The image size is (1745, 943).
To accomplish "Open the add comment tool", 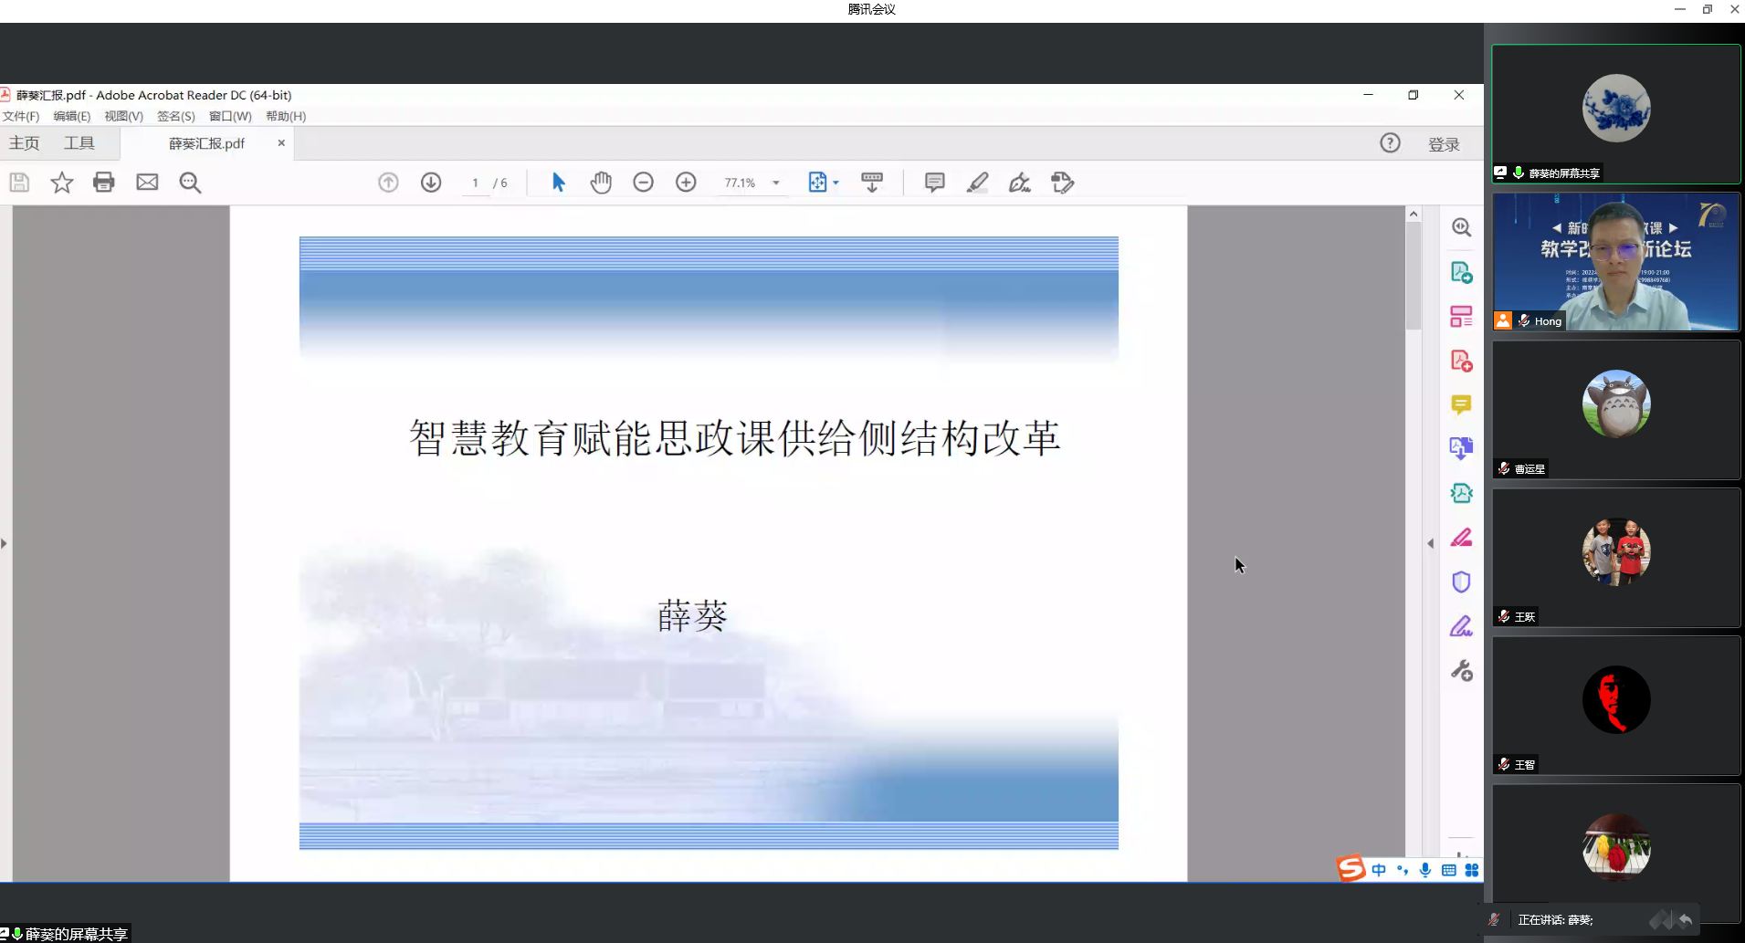I will tap(934, 183).
